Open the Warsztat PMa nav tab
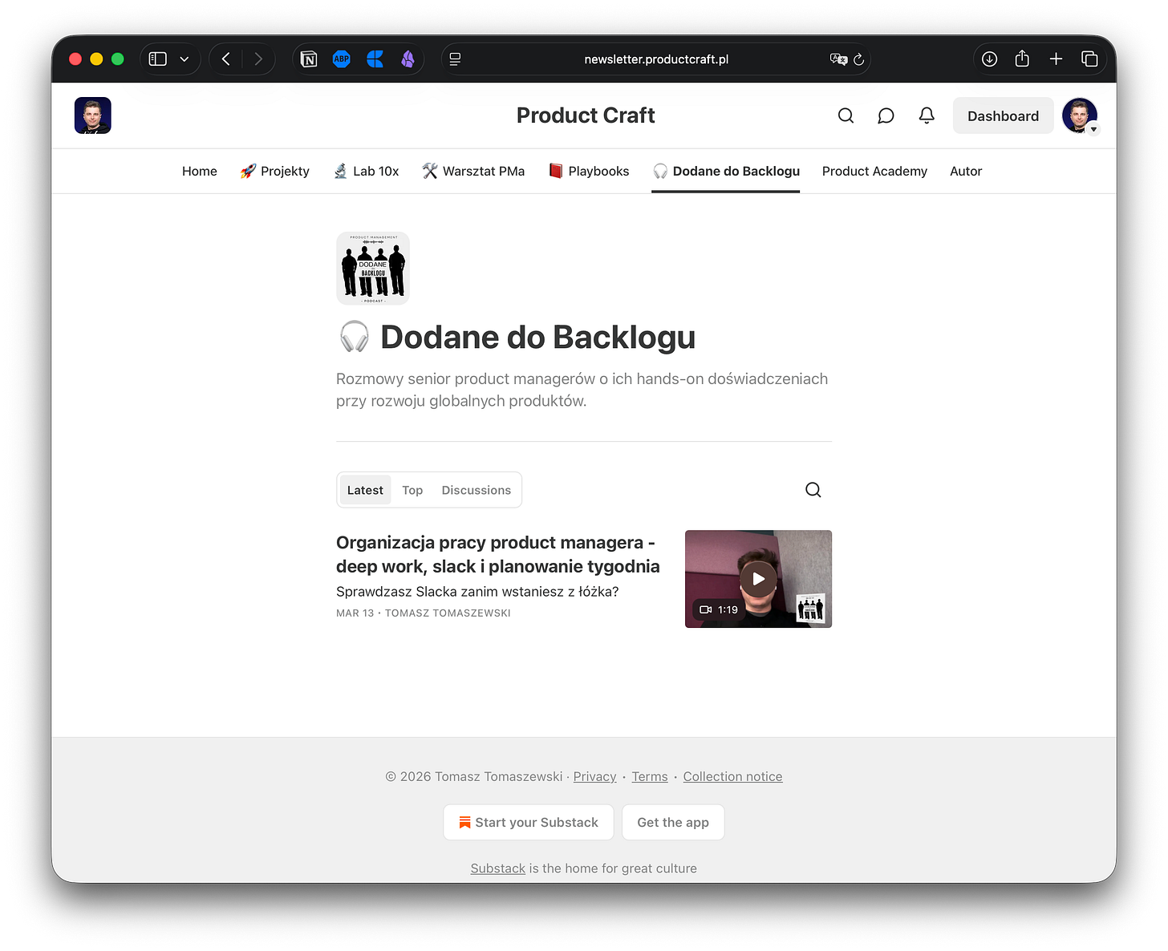This screenshot has width=1168, height=951. (473, 171)
